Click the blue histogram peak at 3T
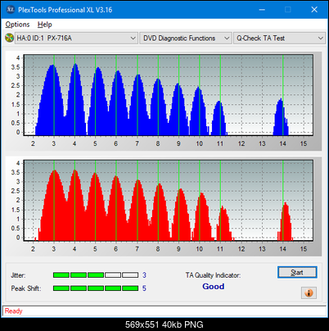Screen dimensions: 329x331 point(52,100)
